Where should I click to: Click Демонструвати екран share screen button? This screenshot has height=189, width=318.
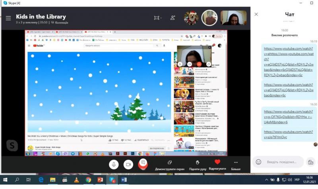pos(170,166)
